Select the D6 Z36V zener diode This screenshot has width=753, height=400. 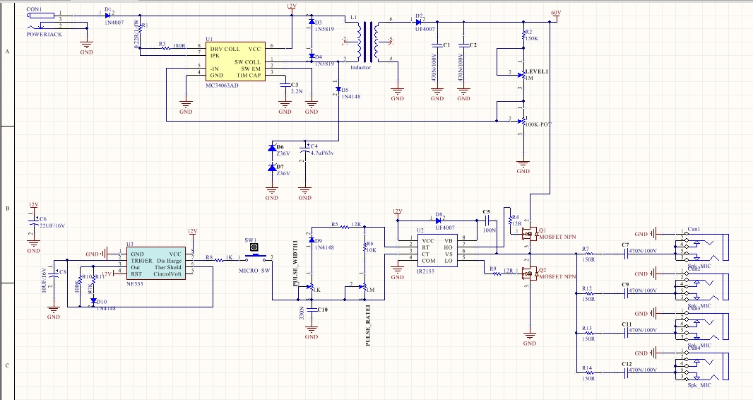(272, 148)
